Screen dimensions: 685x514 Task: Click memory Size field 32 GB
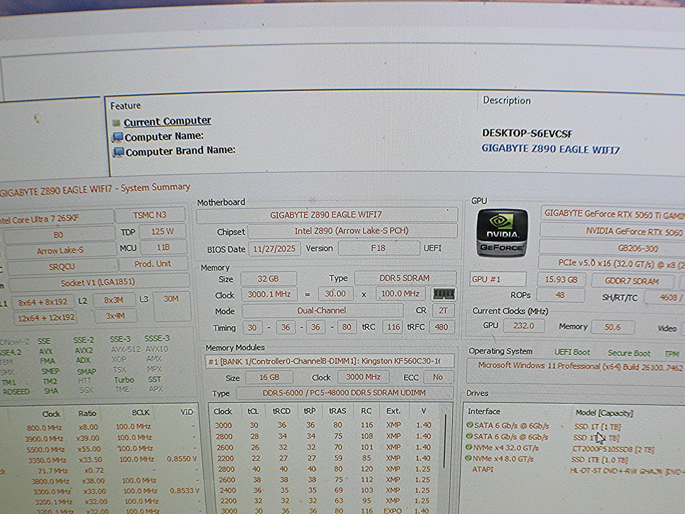(268, 279)
